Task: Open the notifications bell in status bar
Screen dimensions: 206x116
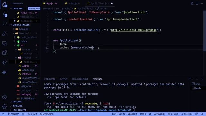Action: point(202,114)
